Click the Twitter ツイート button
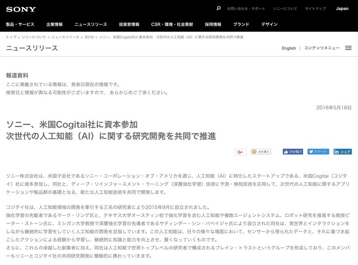This screenshot has height=265, width=358. pyautogui.click(x=318, y=152)
